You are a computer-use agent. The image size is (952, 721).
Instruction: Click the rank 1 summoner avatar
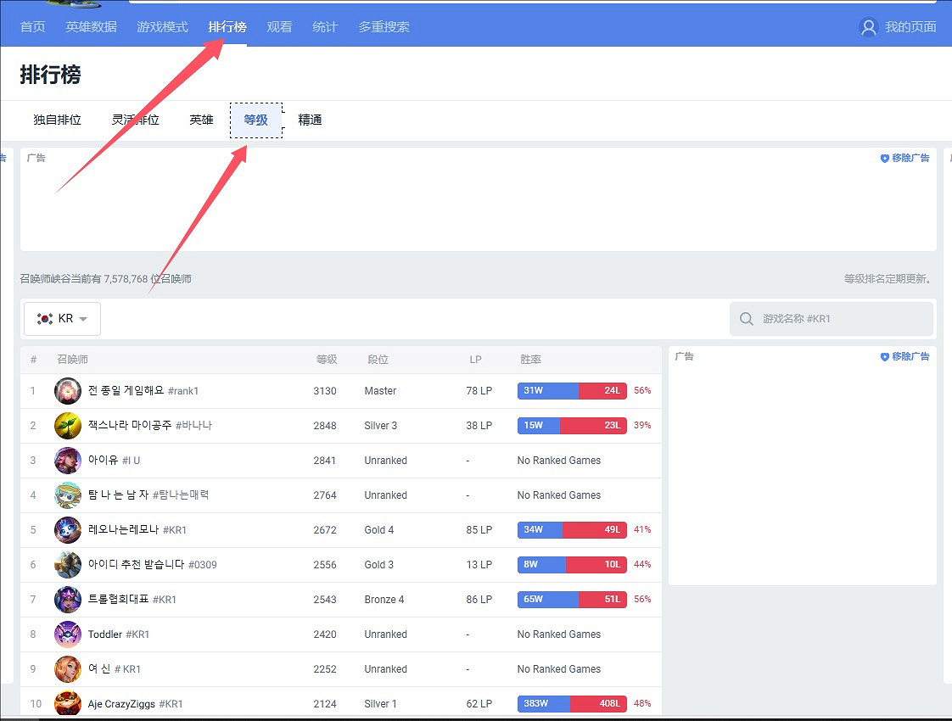pos(68,391)
